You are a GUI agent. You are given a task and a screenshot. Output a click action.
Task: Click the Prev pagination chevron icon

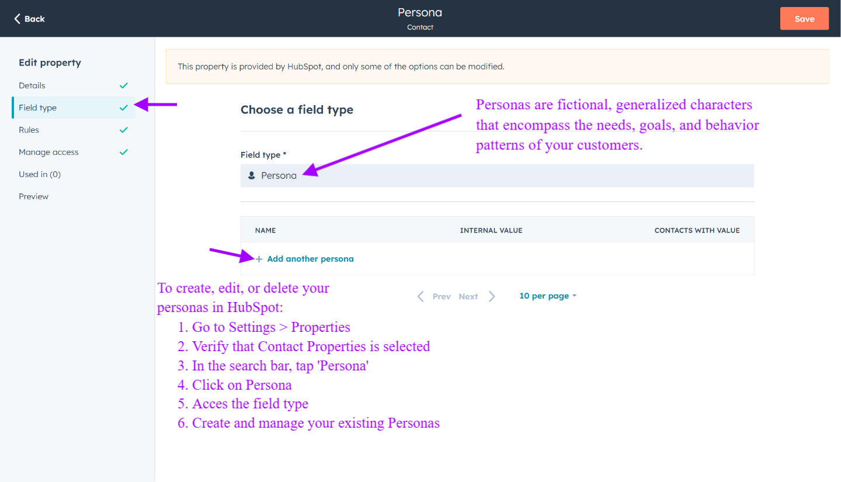[x=420, y=296]
